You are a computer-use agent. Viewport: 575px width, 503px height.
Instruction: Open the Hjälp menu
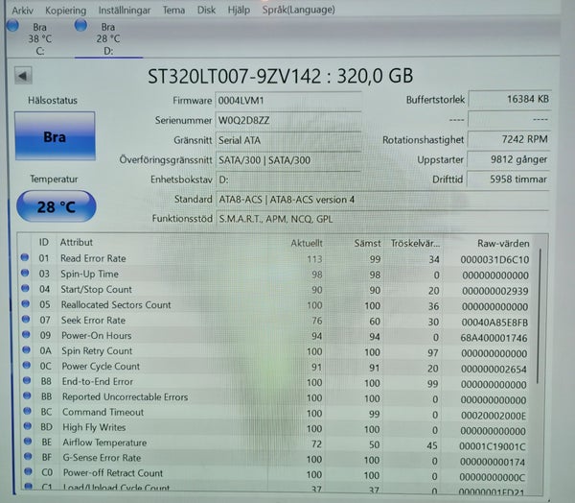click(239, 10)
